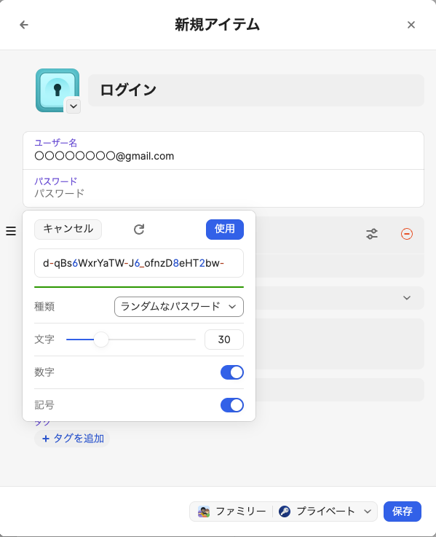Viewport: 436px width, 537px height.
Task: Click the login keyhole item icon
Action: pos(58,90)
